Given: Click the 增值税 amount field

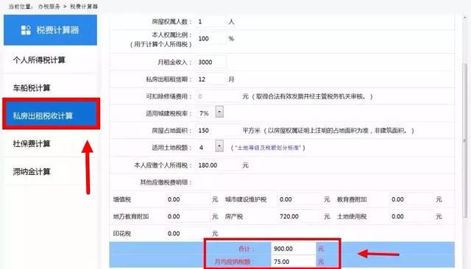Looking at the screenshot, I should [x=188, y=199].
